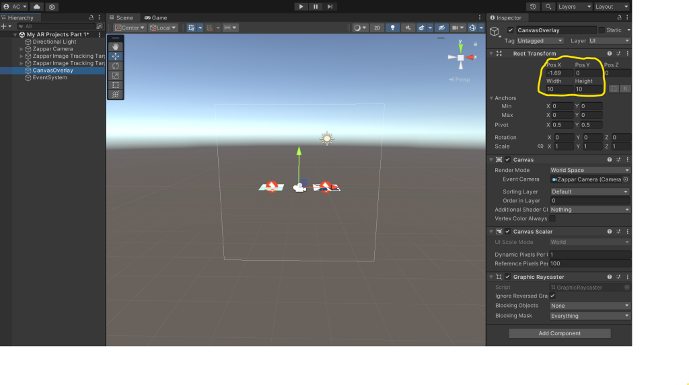Screen dimensions: 689x385
Task: Uncheck Ignore Reversed Graphics checkbox
Action: (552, 296)
